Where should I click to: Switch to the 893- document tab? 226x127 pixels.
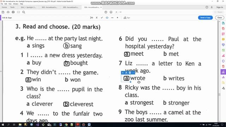point(71,7)
